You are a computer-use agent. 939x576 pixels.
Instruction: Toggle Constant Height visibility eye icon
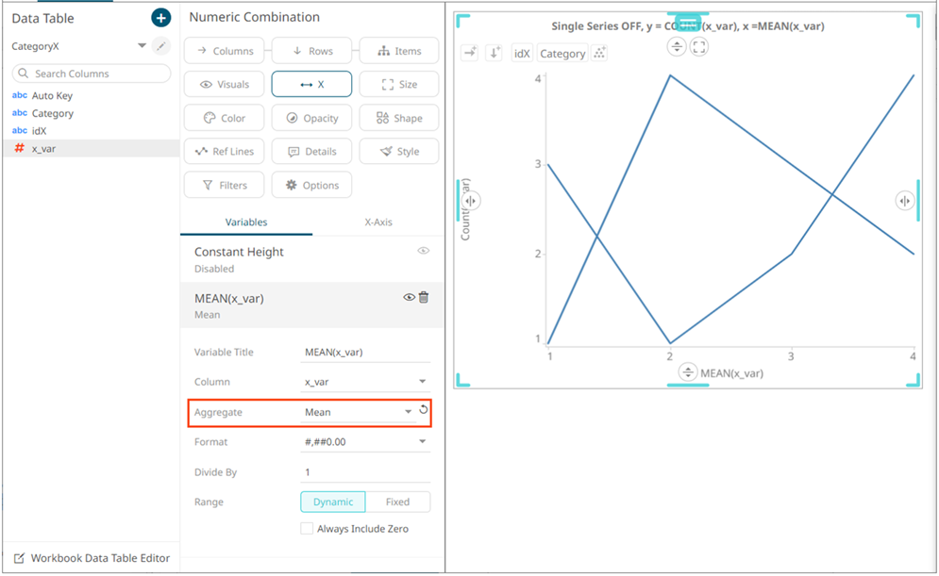coord(424,251)
